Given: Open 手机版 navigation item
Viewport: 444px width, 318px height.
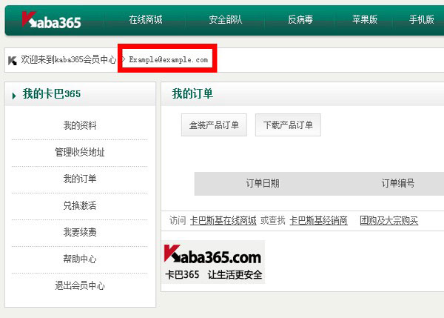Looking at the screenshot, I should 421,19.
